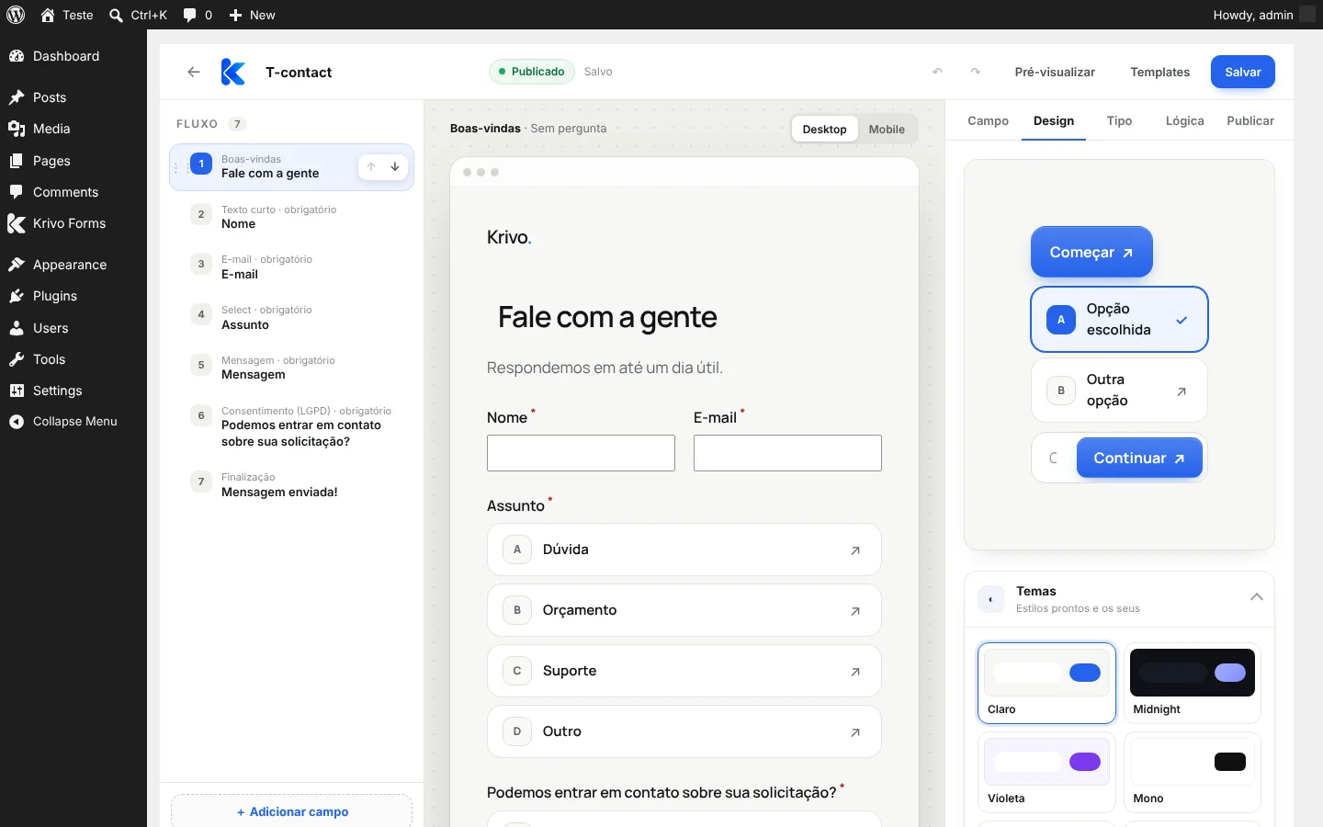Go back with the left arrow
This screenshot has height=827, width=1323.
[193, 72]
